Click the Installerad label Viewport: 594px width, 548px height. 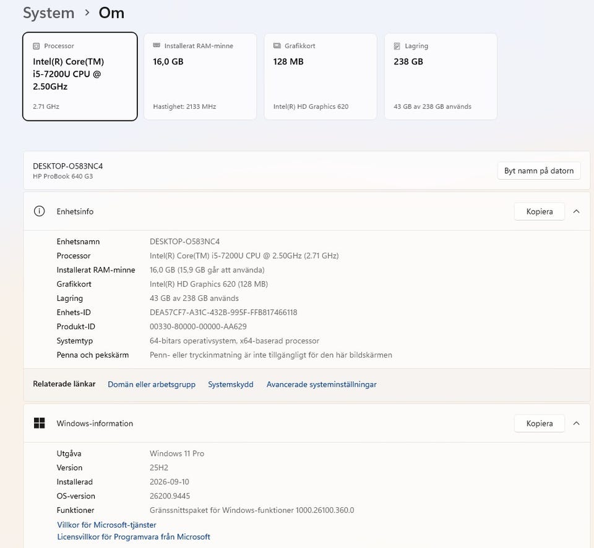tap(75, 481)
